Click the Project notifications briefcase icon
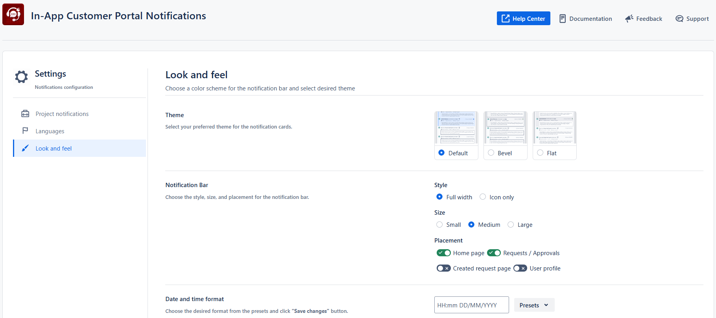Viewport: 716px width, 318px height. point(25,114)
